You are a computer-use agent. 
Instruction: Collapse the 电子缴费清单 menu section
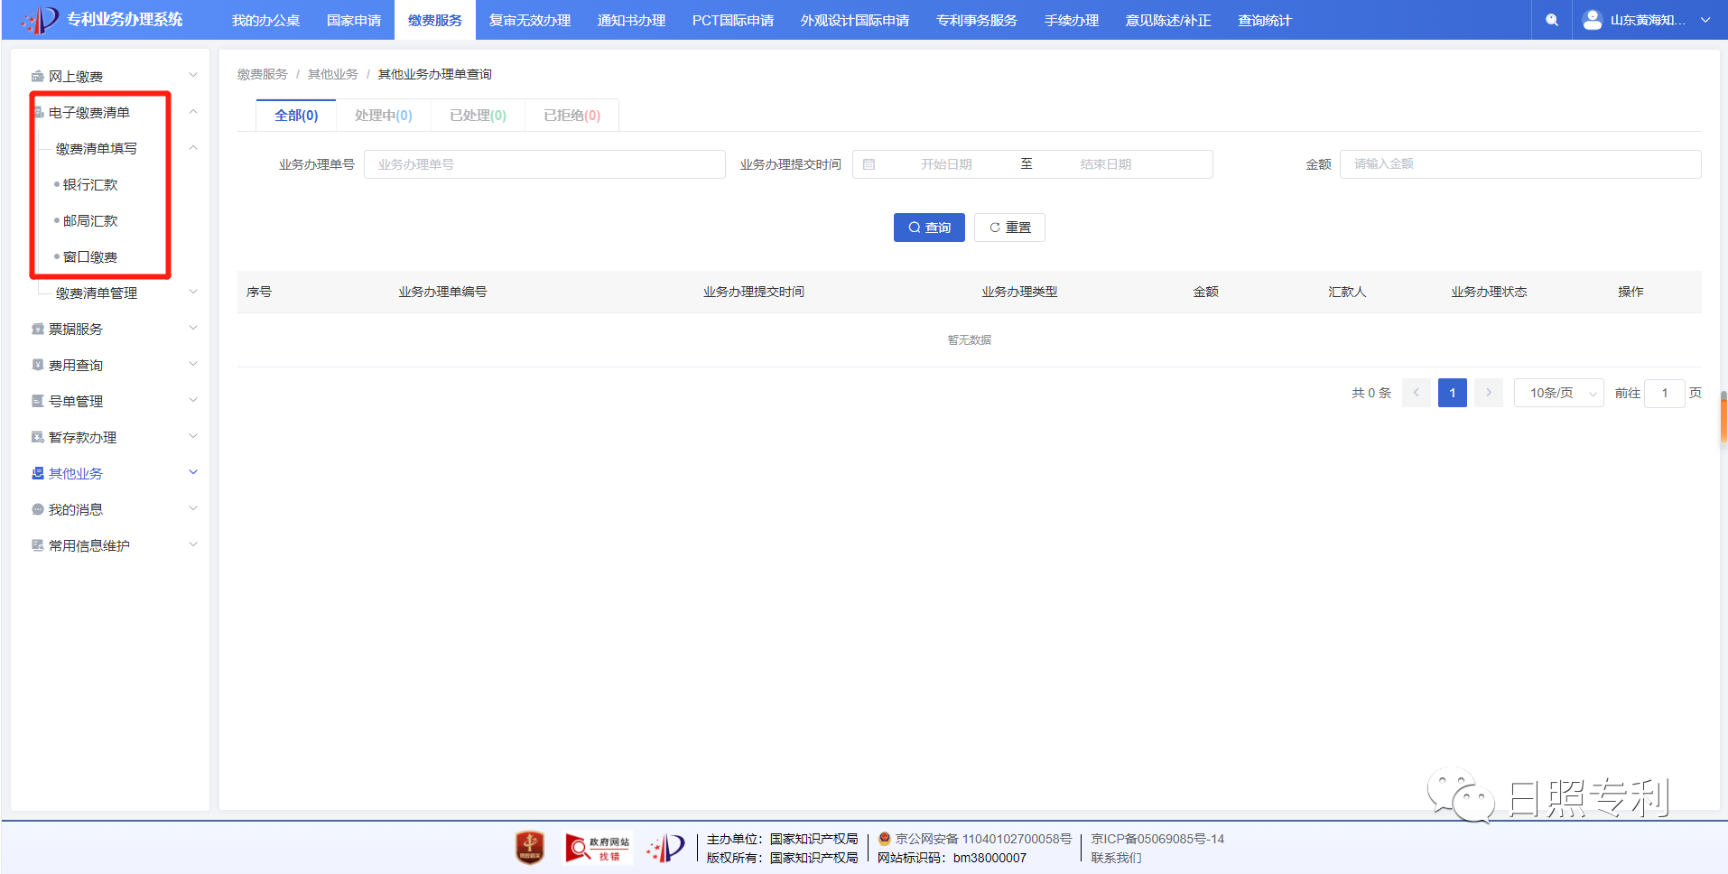coord(192,112)
